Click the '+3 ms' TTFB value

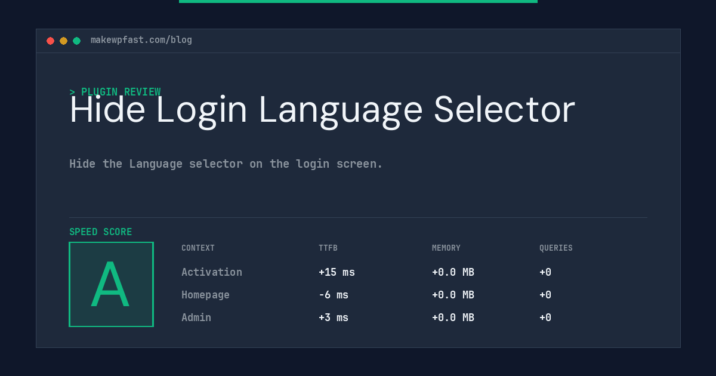[334, 318]
